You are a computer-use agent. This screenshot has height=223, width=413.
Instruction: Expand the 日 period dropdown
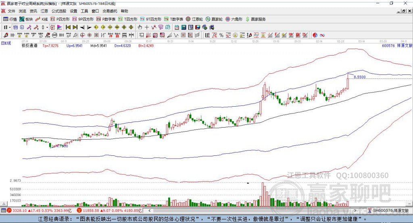10,27
